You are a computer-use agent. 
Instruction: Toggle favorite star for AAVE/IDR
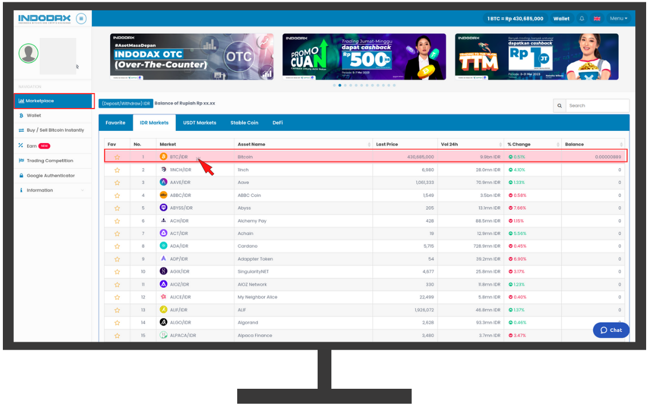(117, 183)
